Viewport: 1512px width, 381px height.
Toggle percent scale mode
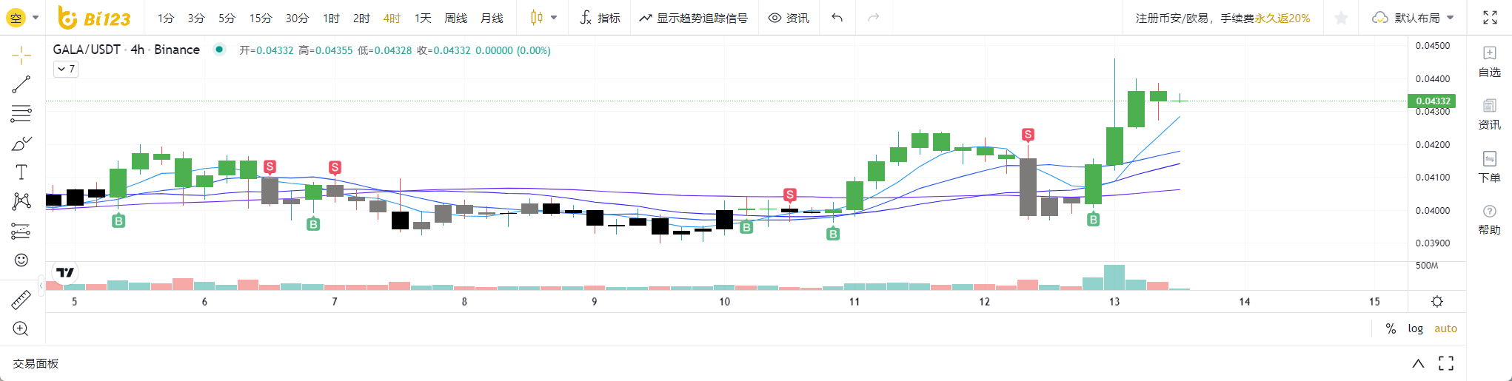click(x=1391, y=328)
